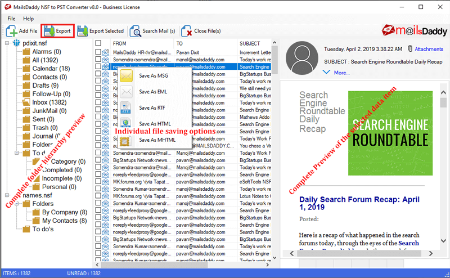Screen dimensions: 450x278
Task: Click the Save As RTF icon
Action: click(x=125, y=108)
